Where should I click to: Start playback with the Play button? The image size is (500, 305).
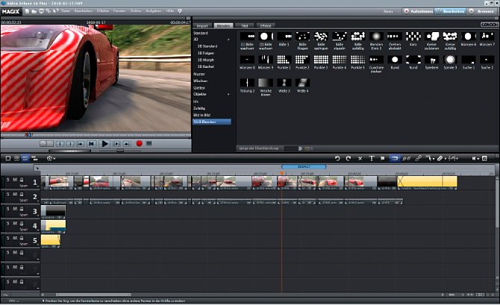click(x=104, y=144)
